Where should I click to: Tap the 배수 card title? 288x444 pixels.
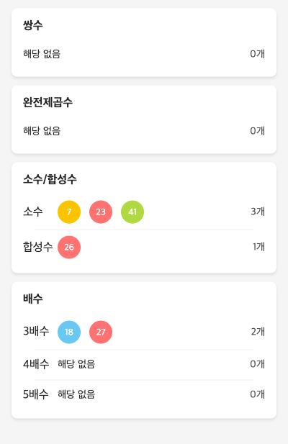click(33, 299)
